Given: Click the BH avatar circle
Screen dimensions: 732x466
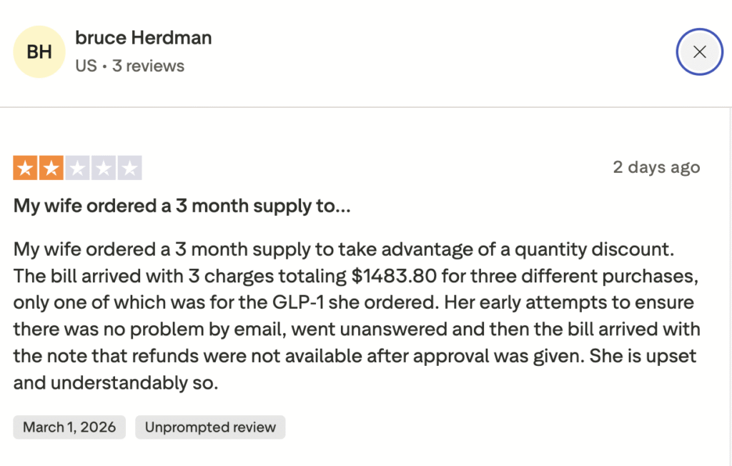Looking at the screenshot, I should [x=39, y=52].
